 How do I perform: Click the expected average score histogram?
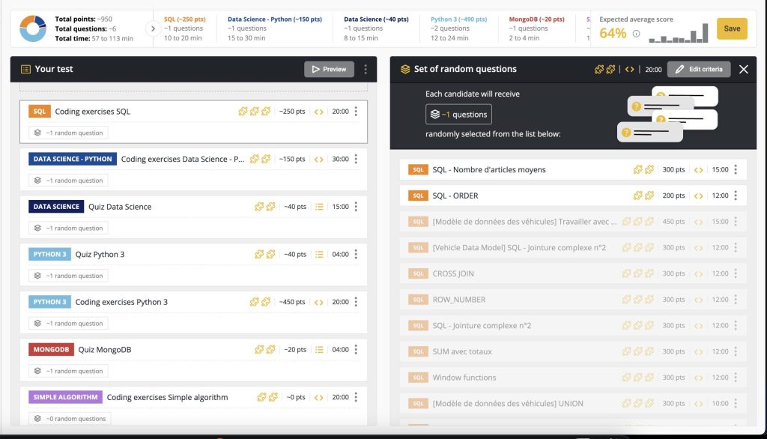pos(679,33)
